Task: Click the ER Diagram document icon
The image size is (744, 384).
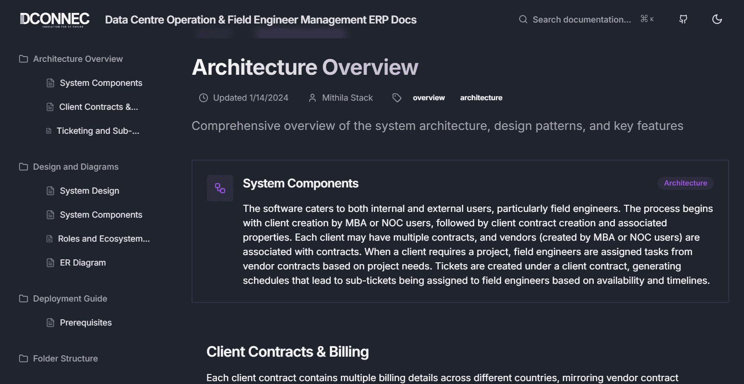Action: tap(50, 263)
